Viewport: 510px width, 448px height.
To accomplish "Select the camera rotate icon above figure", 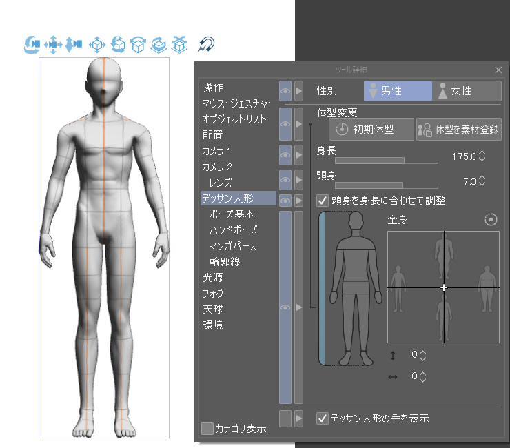I will 32,45.
